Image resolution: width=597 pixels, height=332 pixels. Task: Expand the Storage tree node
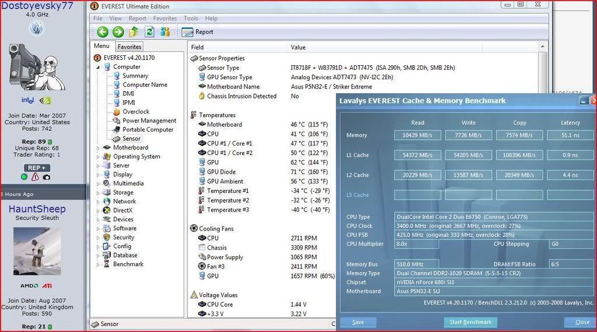pos(98,193)
